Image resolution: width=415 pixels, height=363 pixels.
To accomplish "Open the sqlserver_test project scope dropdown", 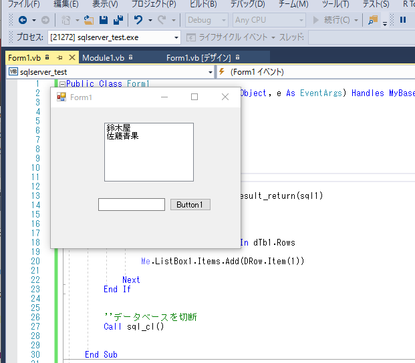I will pos(210,71).
